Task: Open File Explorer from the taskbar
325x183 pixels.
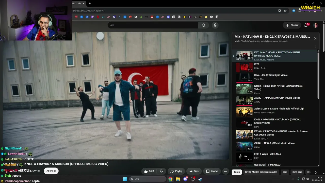Action: click(178, 179)
